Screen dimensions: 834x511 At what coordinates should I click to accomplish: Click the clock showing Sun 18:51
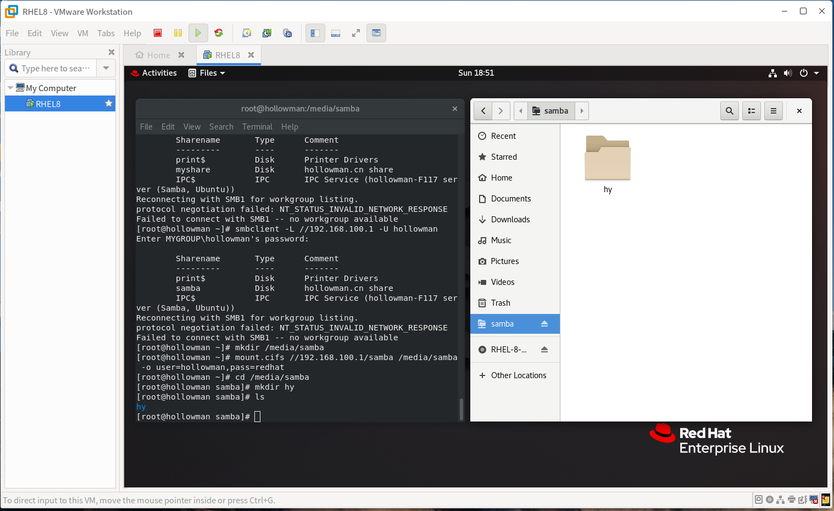[x=476, y=73]
